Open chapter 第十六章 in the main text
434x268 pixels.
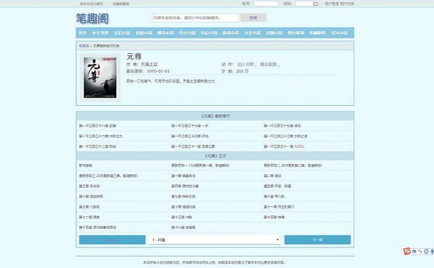[x=183, y=228]
